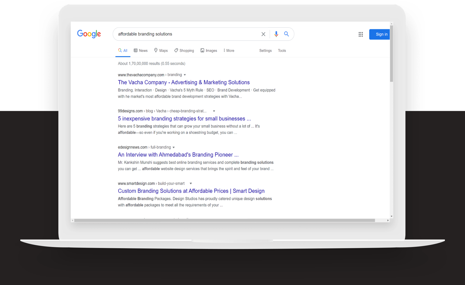
Task: Open search Tools
Action: click(x=282, y=50)
